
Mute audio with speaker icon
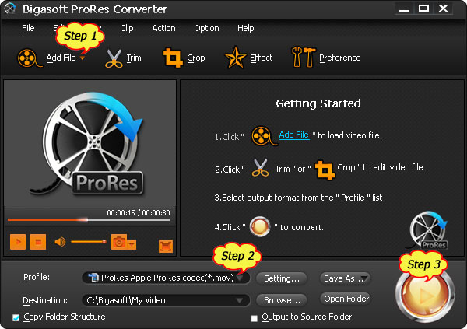[60, 241]
